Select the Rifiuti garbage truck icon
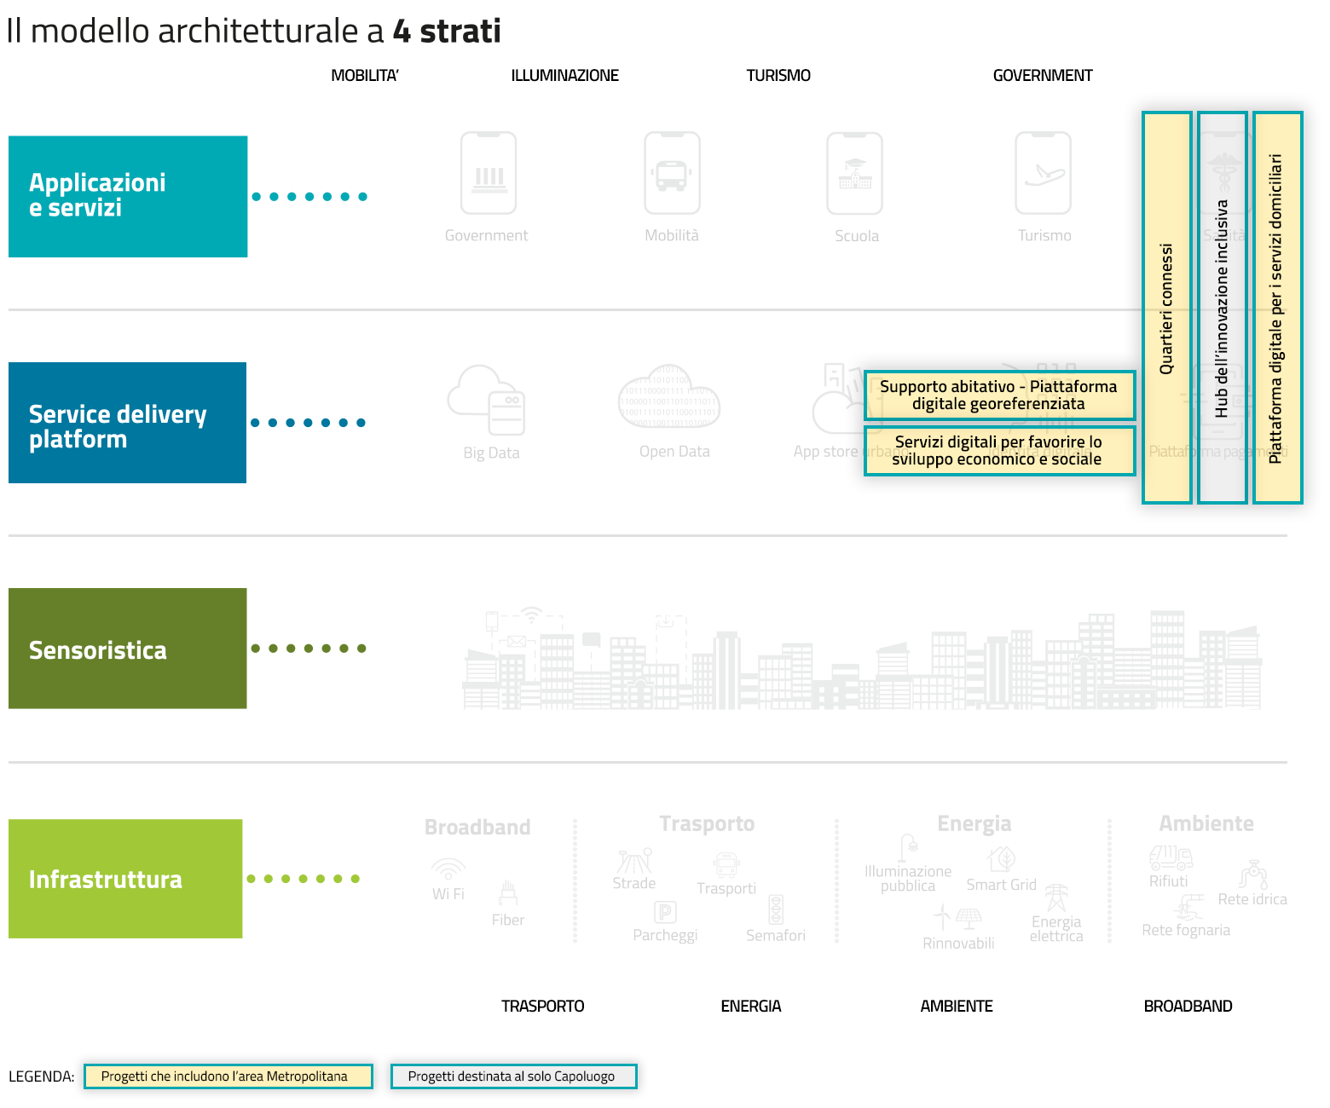This screenshot has width=1330, height=1108. pos(1171,857)
